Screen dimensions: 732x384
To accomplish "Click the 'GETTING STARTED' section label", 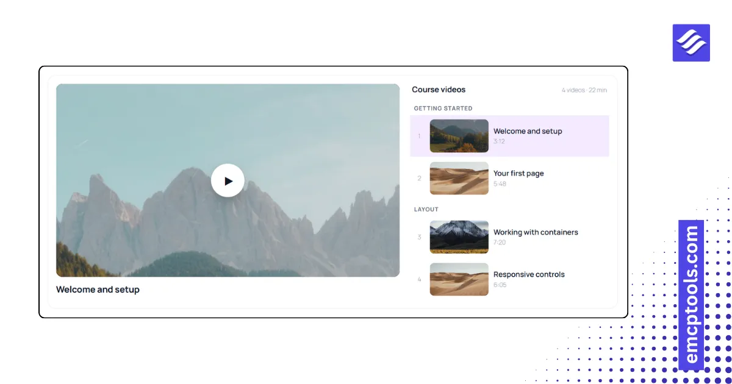I will pos(443,108).
